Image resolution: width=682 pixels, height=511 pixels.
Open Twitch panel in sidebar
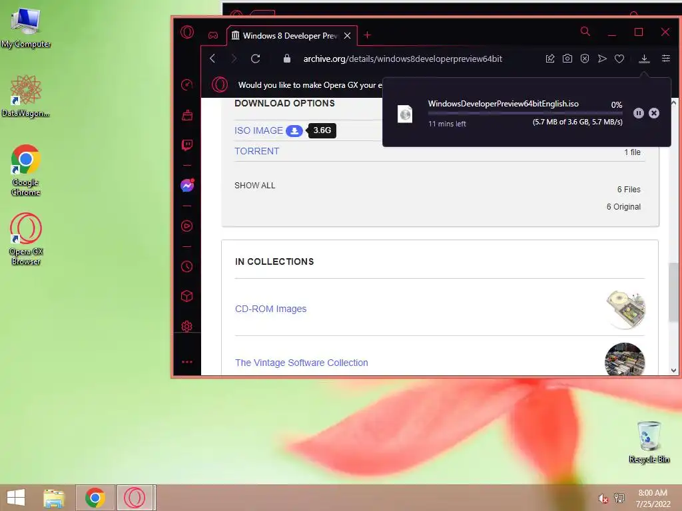[x=187, y=144]
